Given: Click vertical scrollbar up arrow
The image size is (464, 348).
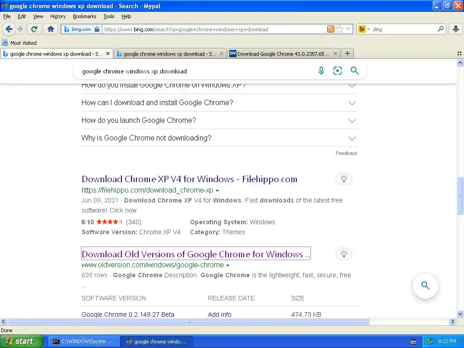Looking at the screenshot, I should coord(460,63).
